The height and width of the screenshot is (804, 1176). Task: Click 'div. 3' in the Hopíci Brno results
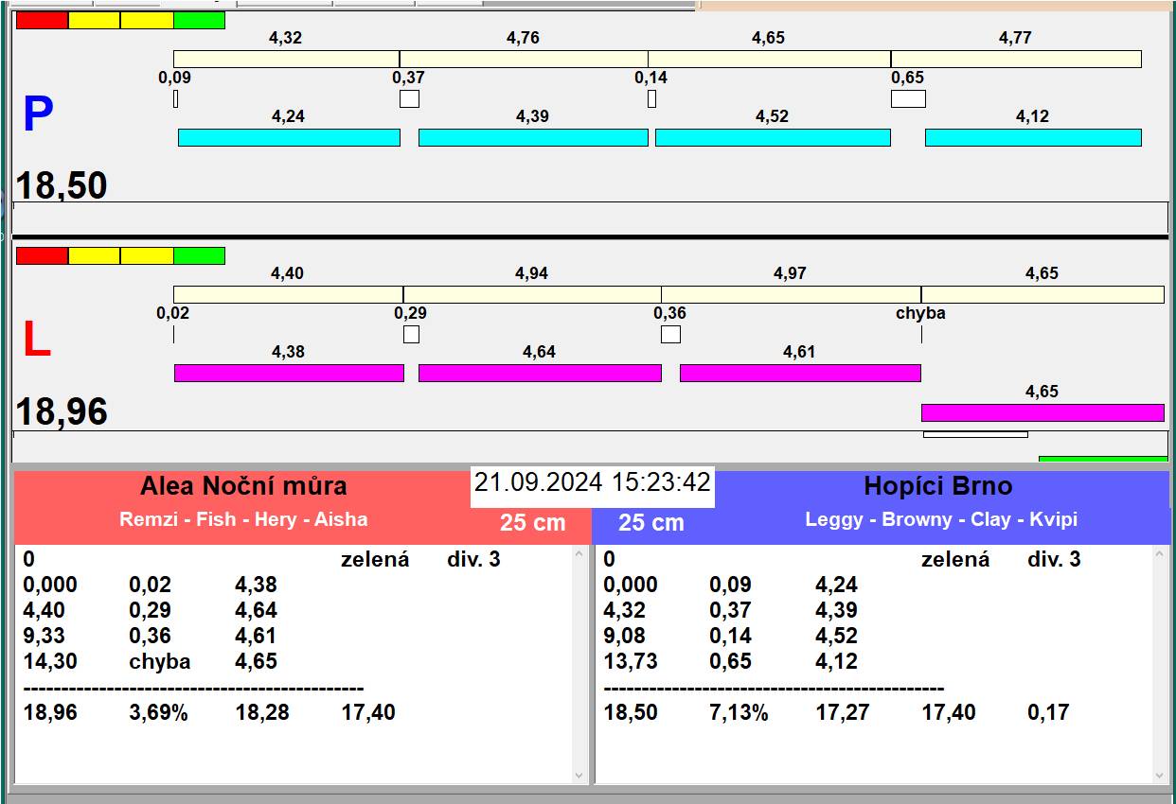click(x=1054, y=560)
